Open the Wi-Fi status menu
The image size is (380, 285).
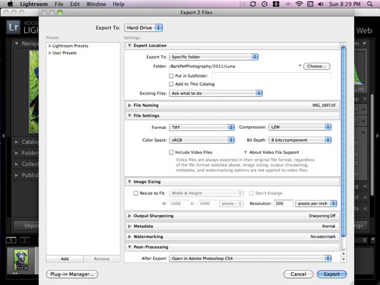click(299, 4)
